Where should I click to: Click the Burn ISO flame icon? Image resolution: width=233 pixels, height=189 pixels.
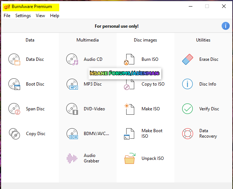pyautogui.click(x=129, y=59)
